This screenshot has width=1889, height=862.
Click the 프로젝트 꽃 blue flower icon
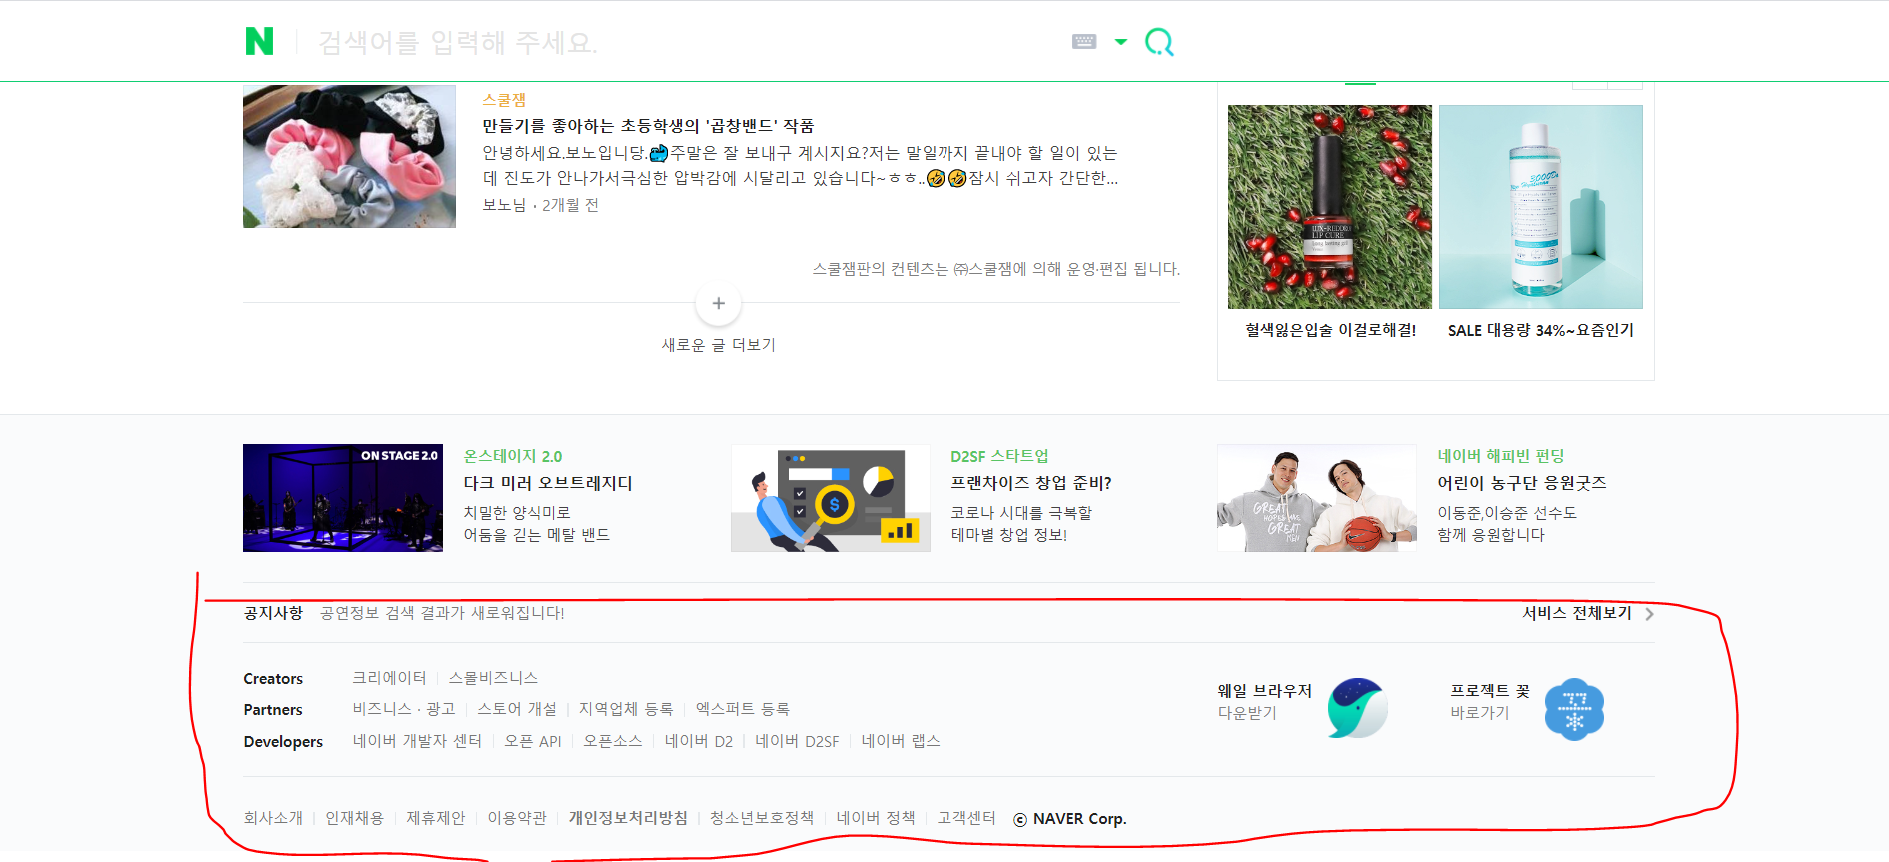click(x=1574, y=709)
